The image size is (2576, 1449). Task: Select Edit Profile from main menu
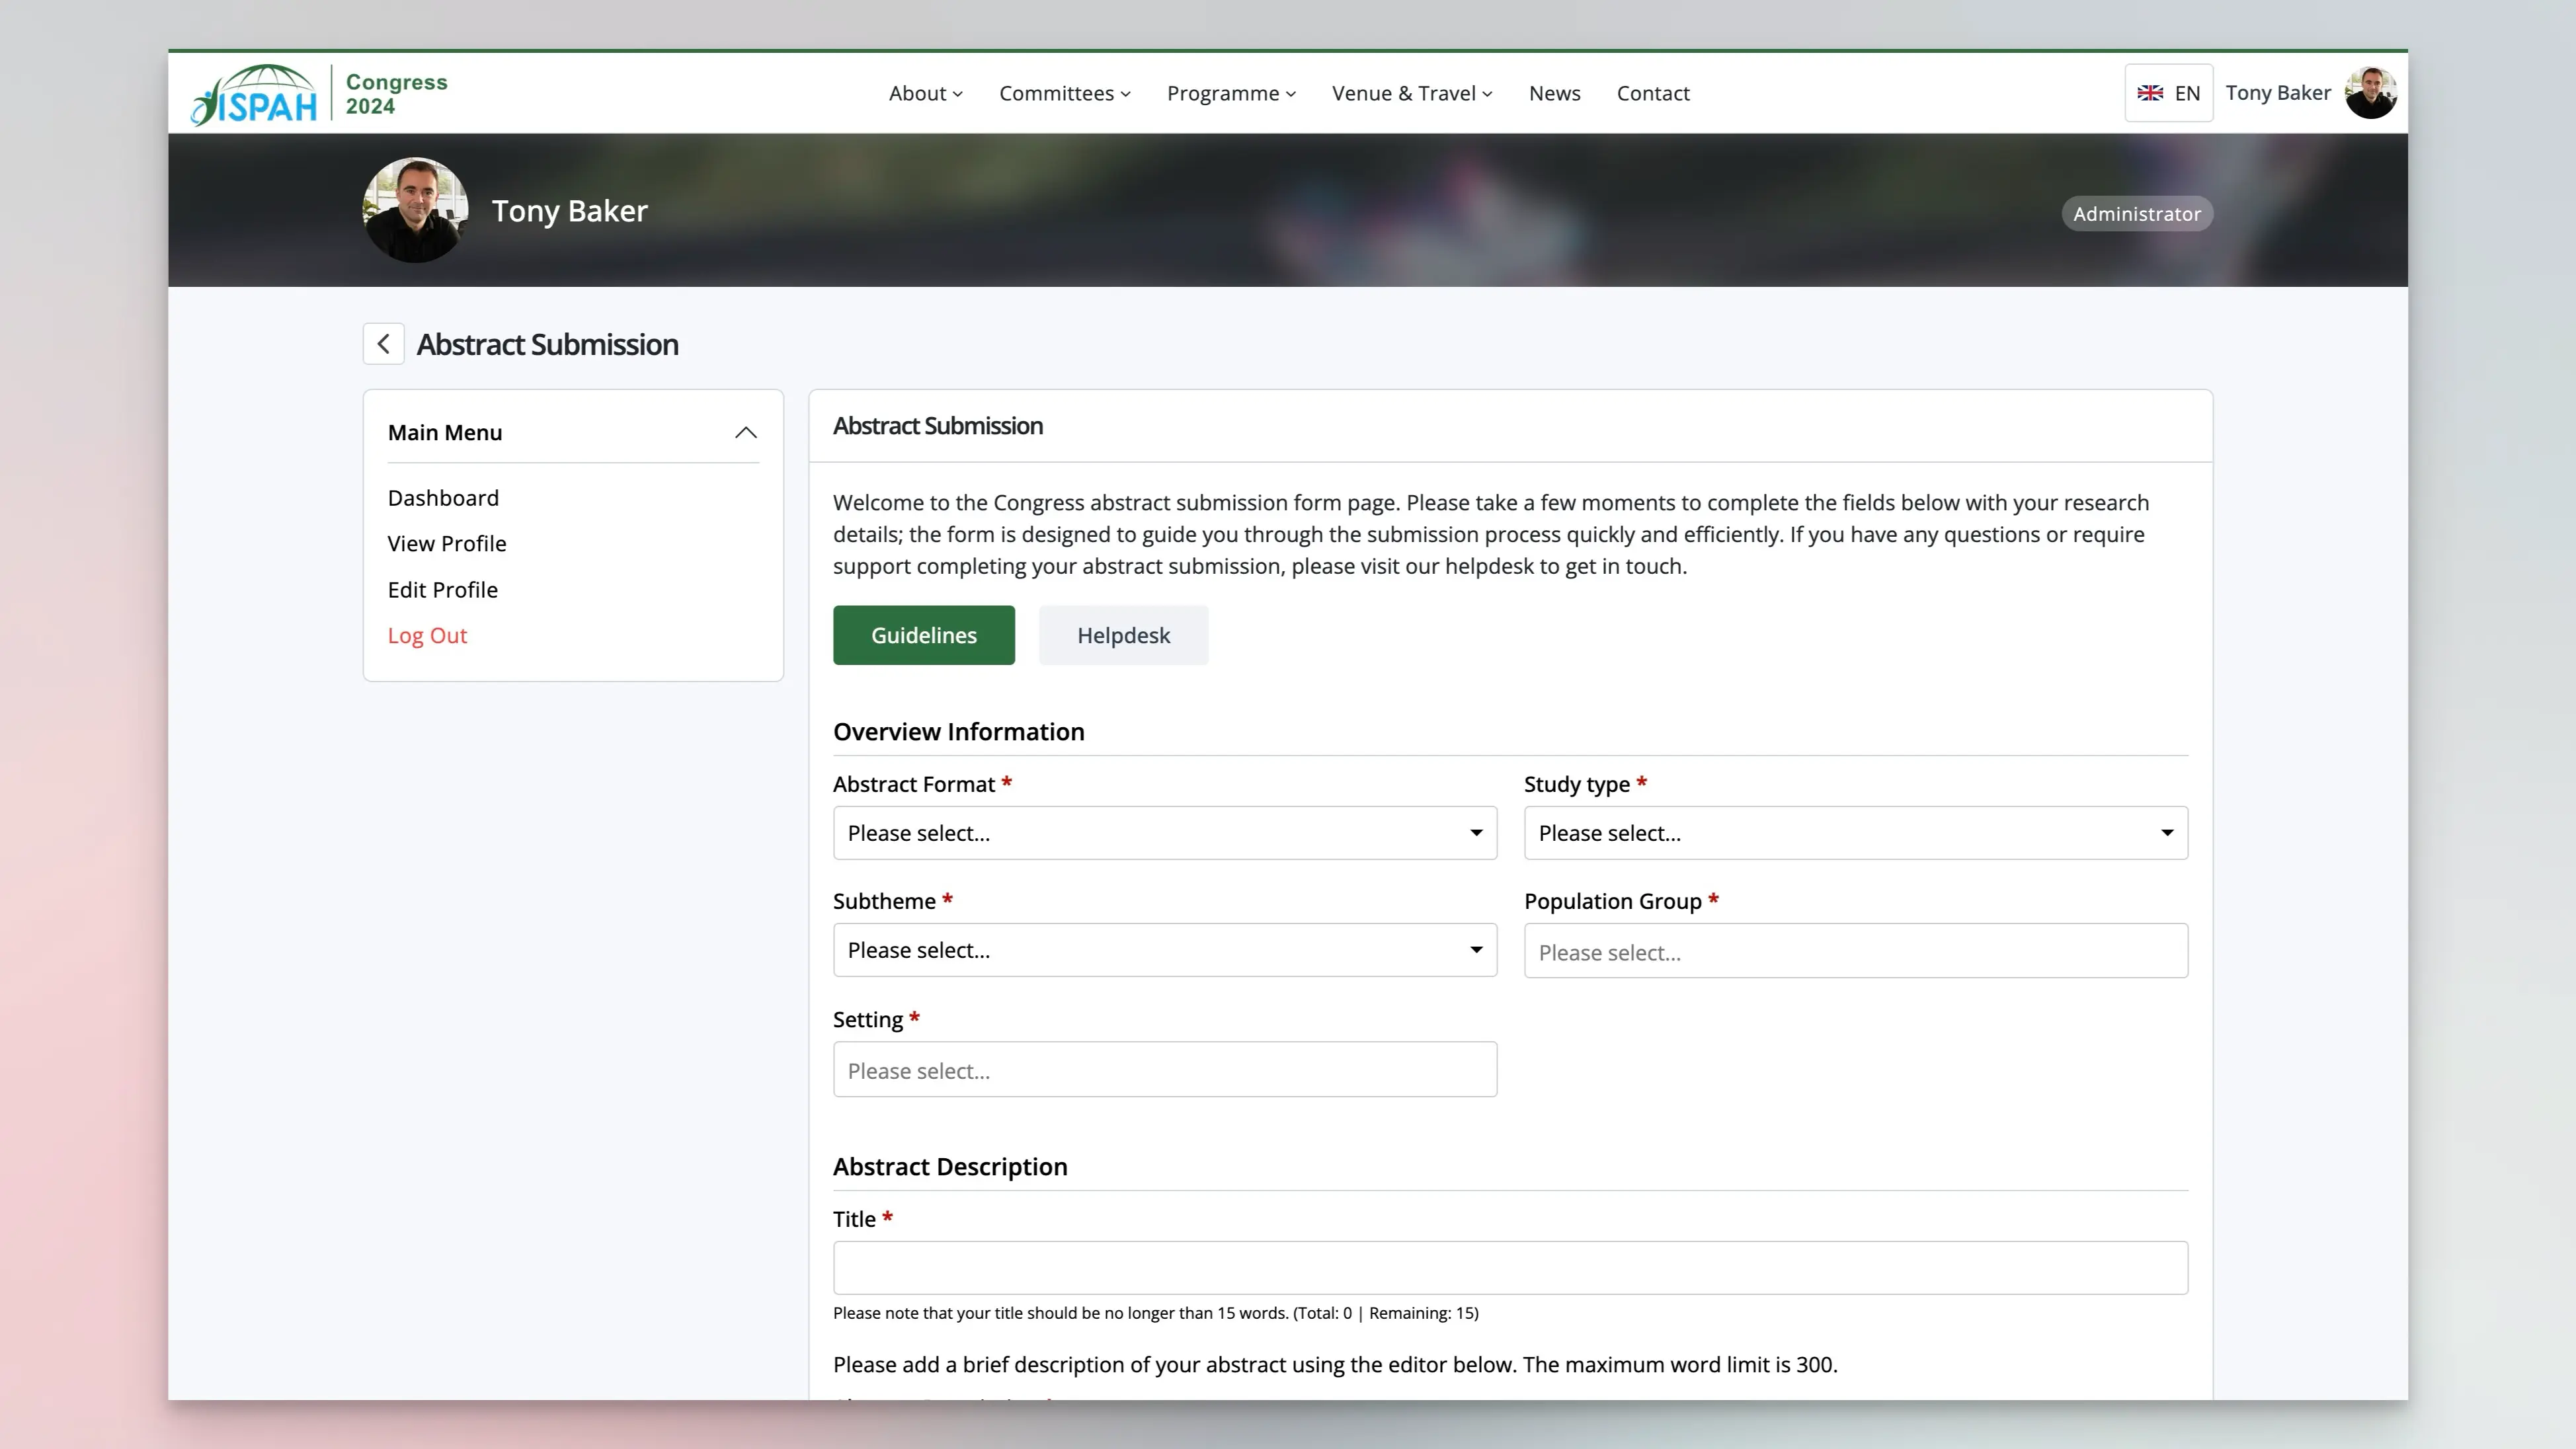(x=442, y=588)
